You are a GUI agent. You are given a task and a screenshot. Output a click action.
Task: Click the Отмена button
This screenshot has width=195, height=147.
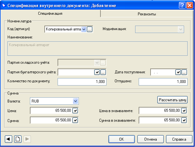[151, 139]
